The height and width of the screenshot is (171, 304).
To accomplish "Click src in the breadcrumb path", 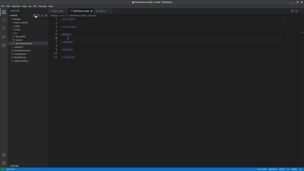I will click(62, 16).
